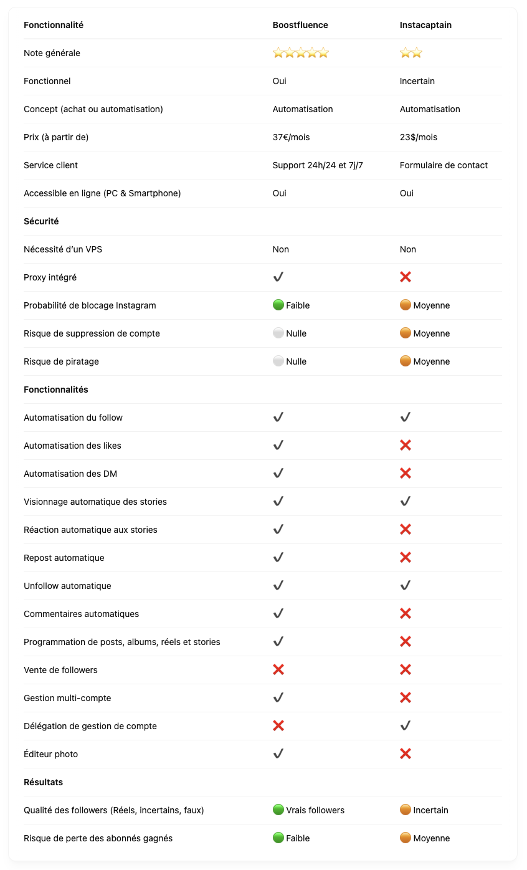Click Boostfluence checkmark for Éditeur photo

(x=278, y=754)
